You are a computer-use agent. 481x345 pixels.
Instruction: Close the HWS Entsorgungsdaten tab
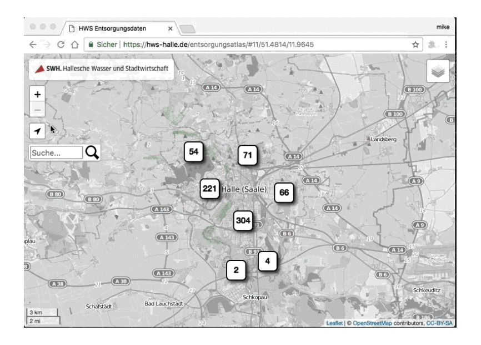point(170,28)
